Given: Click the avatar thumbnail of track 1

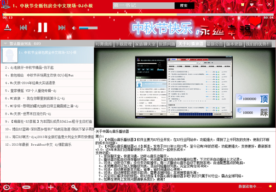Looking at the screenshot, I should coord(10,55).
